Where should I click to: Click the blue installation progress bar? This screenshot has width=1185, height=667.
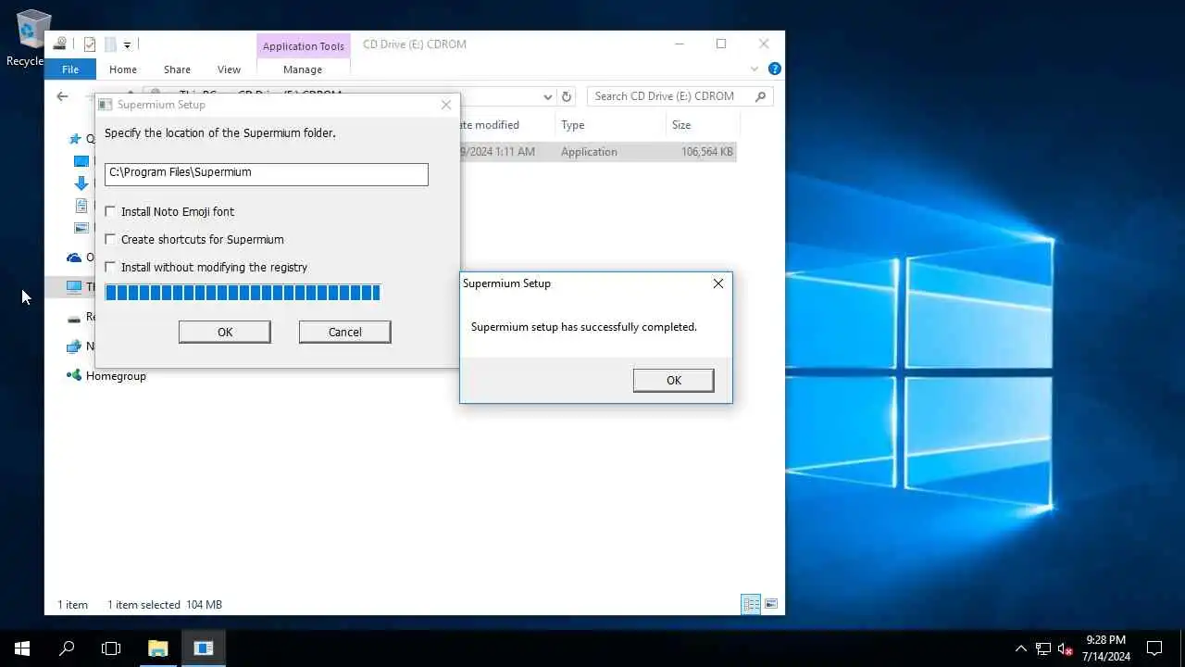pyautogui.click(x=243, y=293)
